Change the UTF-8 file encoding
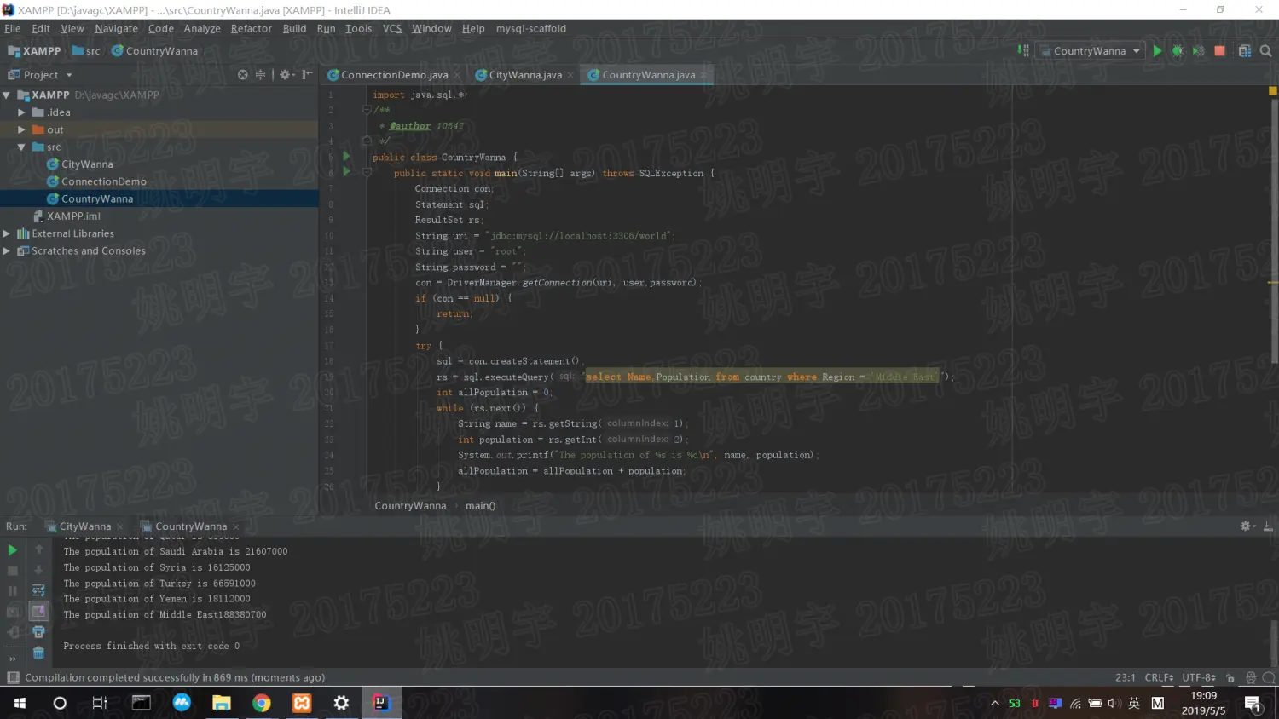Image resolution: width=1279 pixels, height=719 pixels. coord(1199,678)
